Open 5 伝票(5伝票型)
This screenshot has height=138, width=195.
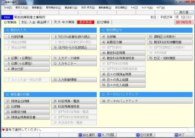point(27,64)
